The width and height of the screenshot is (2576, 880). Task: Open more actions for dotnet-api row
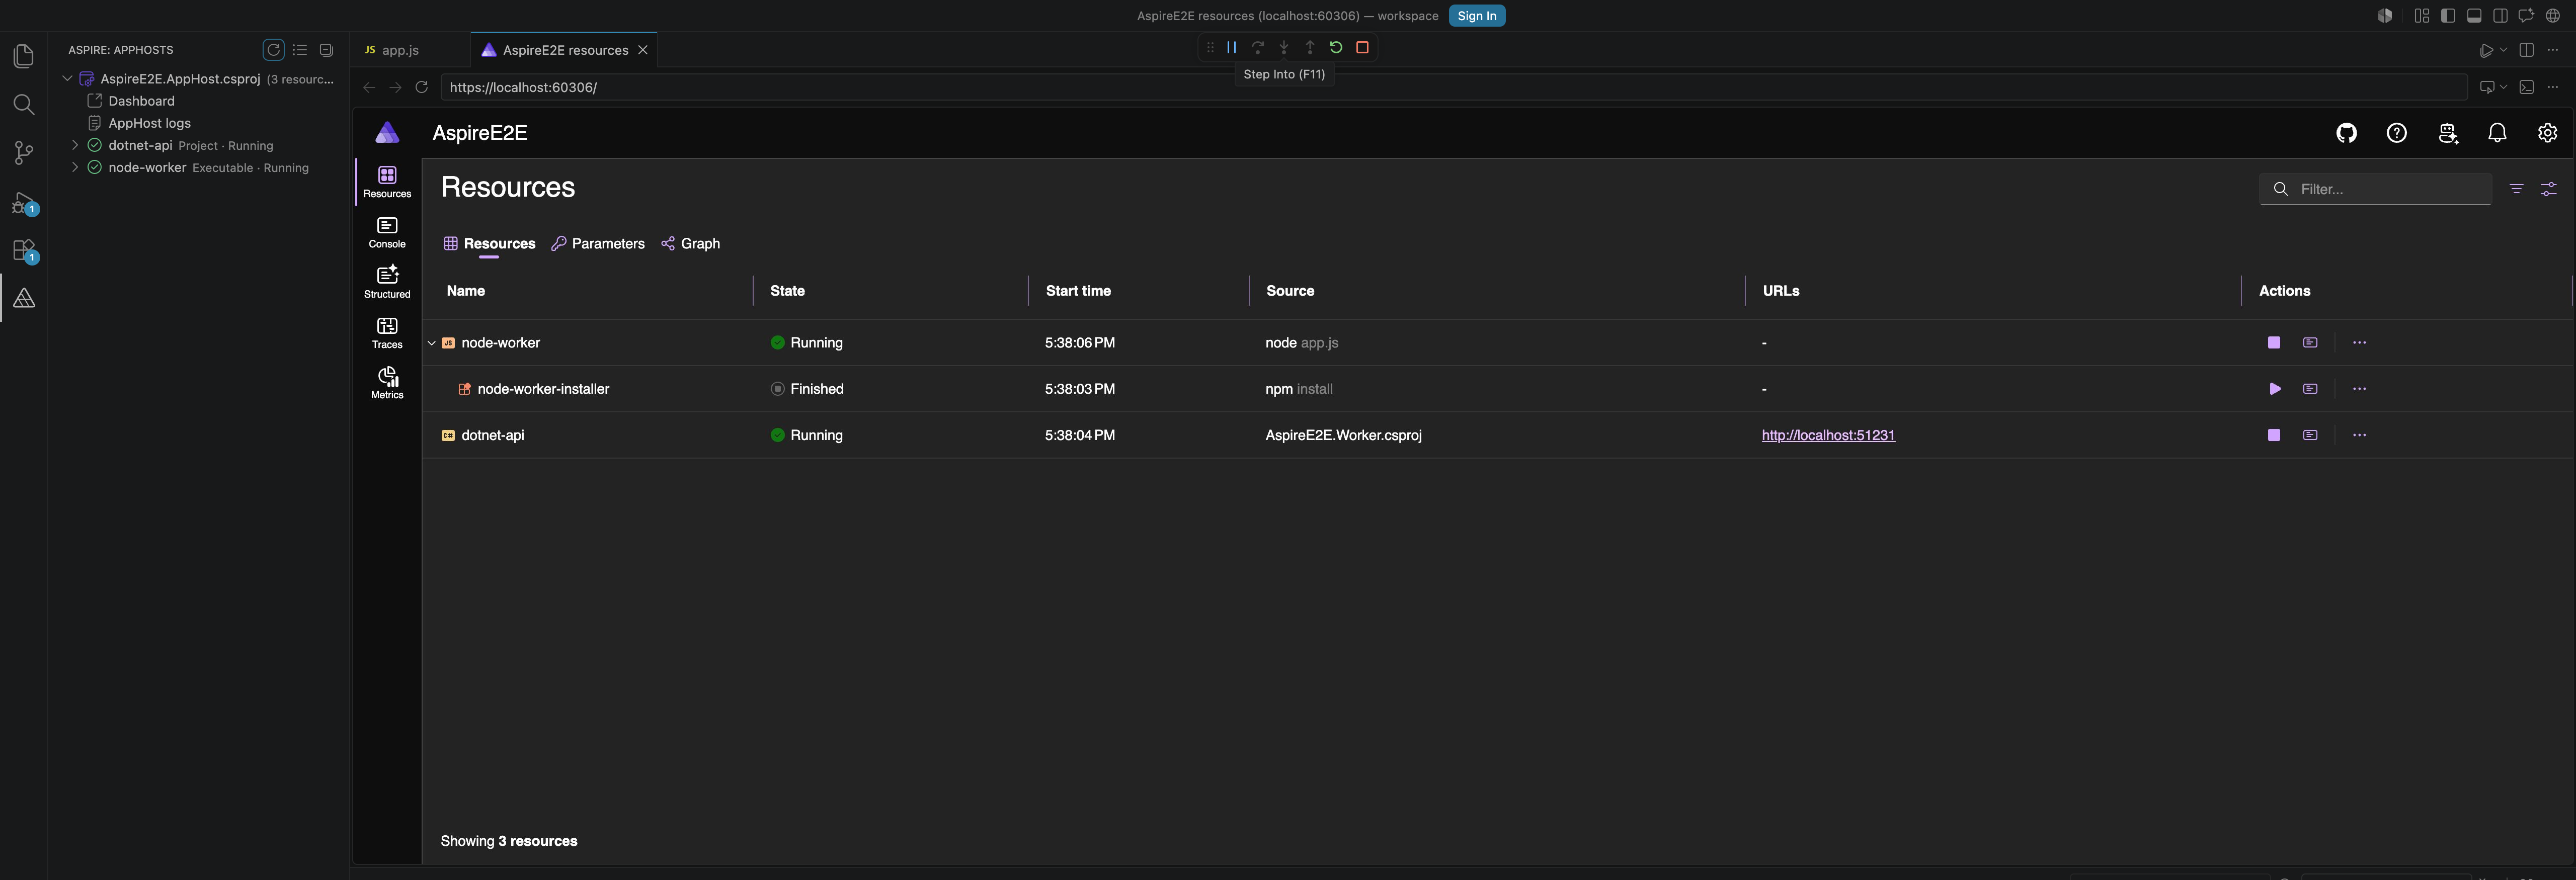(2359, 435)
